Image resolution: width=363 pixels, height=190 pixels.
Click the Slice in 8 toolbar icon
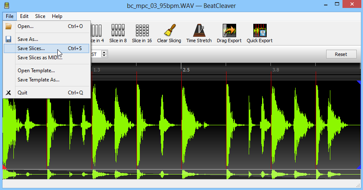[x=118, y=30]
